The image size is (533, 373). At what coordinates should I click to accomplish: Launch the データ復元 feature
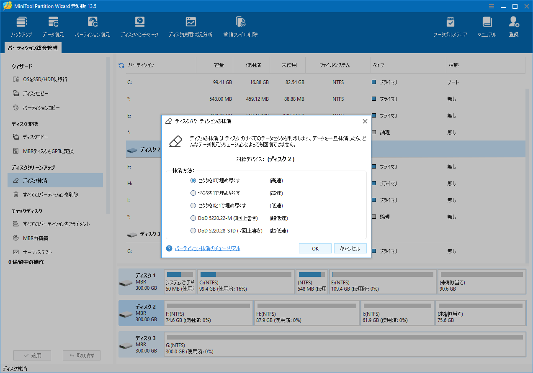tap(54, 25)
